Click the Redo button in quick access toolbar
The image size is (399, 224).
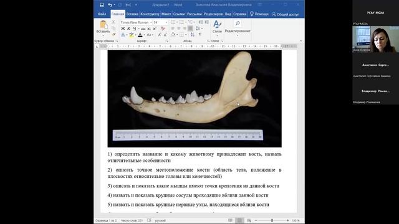pos(120,5)
